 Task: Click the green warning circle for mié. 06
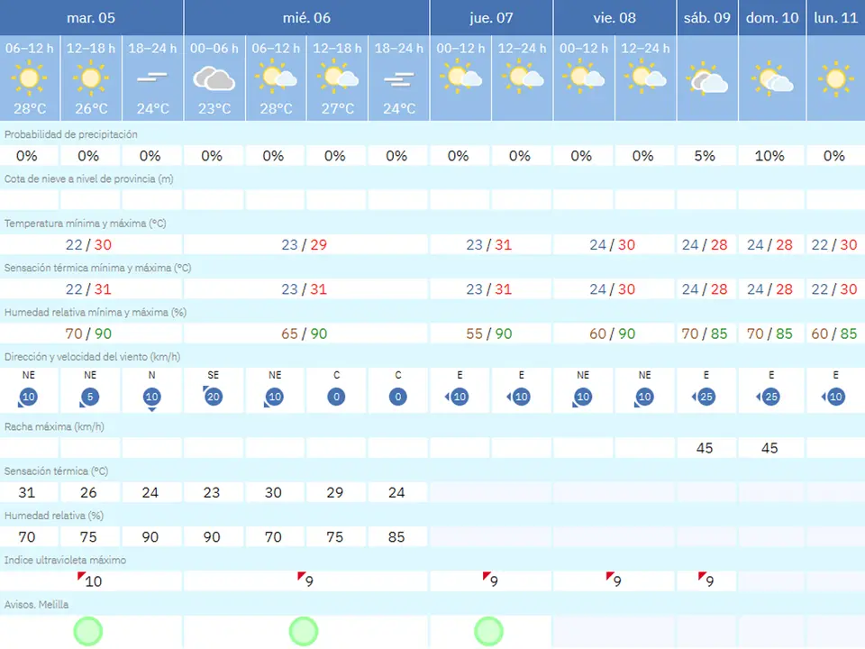[304, 631]
